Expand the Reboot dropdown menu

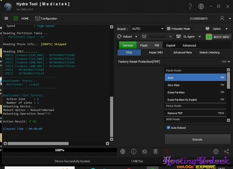(136, 37)
